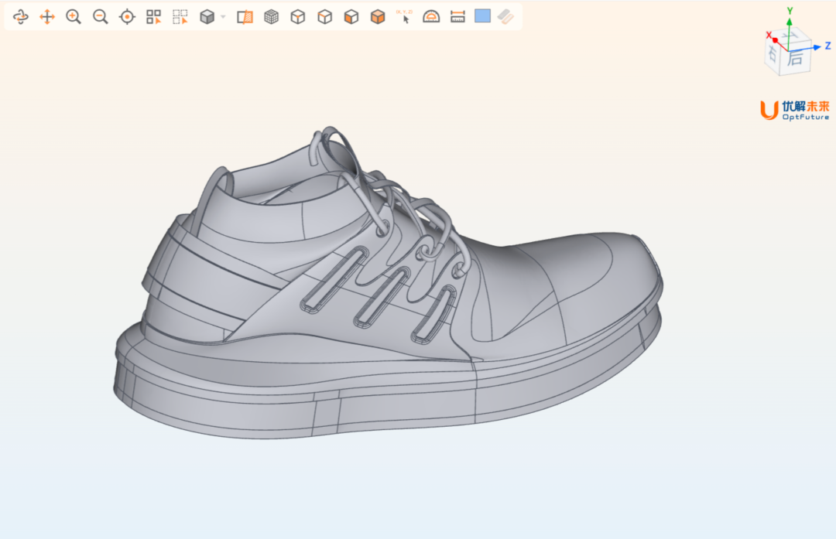
Task: Click the 后 face of the navigation cube
Action: tap(796, 57)
